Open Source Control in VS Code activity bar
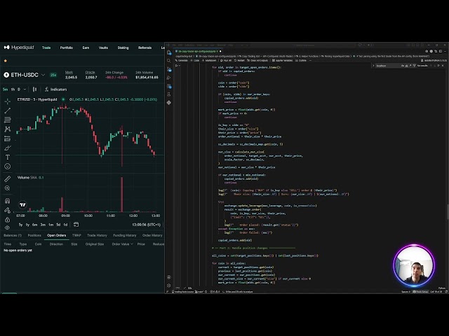Image resolution: width=449 pixels, height=336 pixels. click(169, 69)
